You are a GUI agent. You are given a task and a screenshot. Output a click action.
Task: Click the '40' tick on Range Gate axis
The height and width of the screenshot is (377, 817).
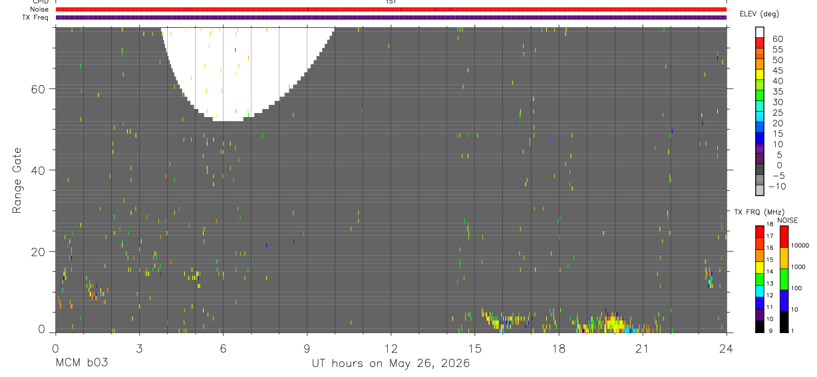(37, 170)
